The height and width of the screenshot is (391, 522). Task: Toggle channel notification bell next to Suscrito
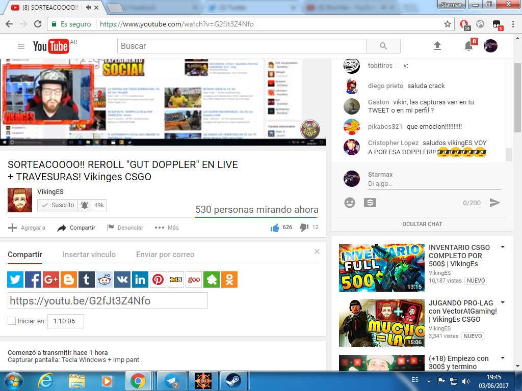pyautogui.click(x=85, y=205)
